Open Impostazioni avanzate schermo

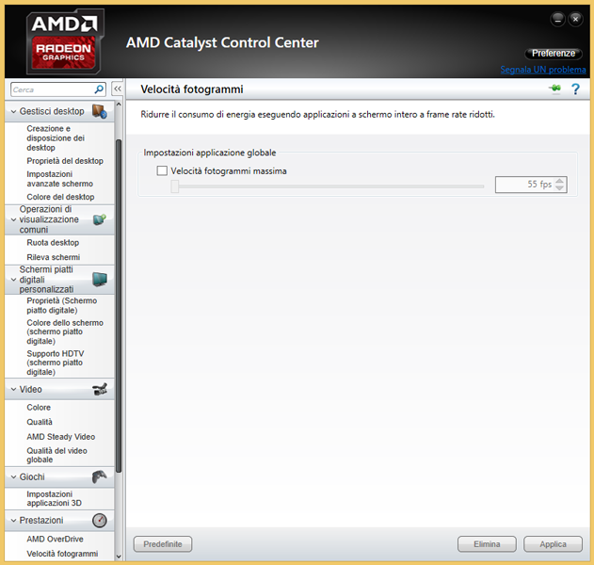tap(60, 179)
